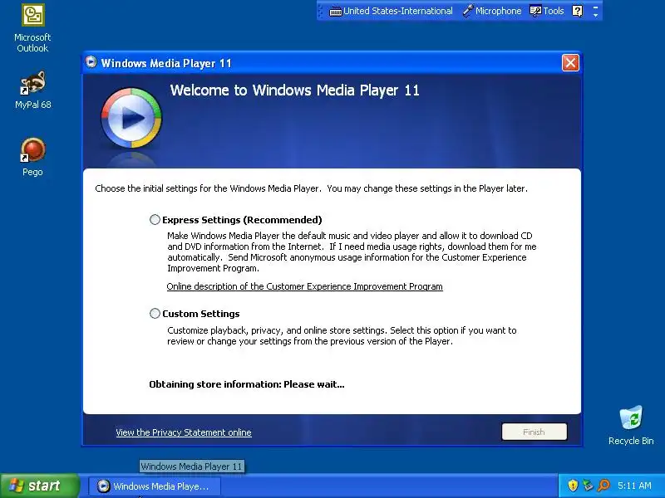The width and height of the screenshot is (665, 498).
Task: Open Microsoft Outlook desktop icon
Action: (32, 29)
